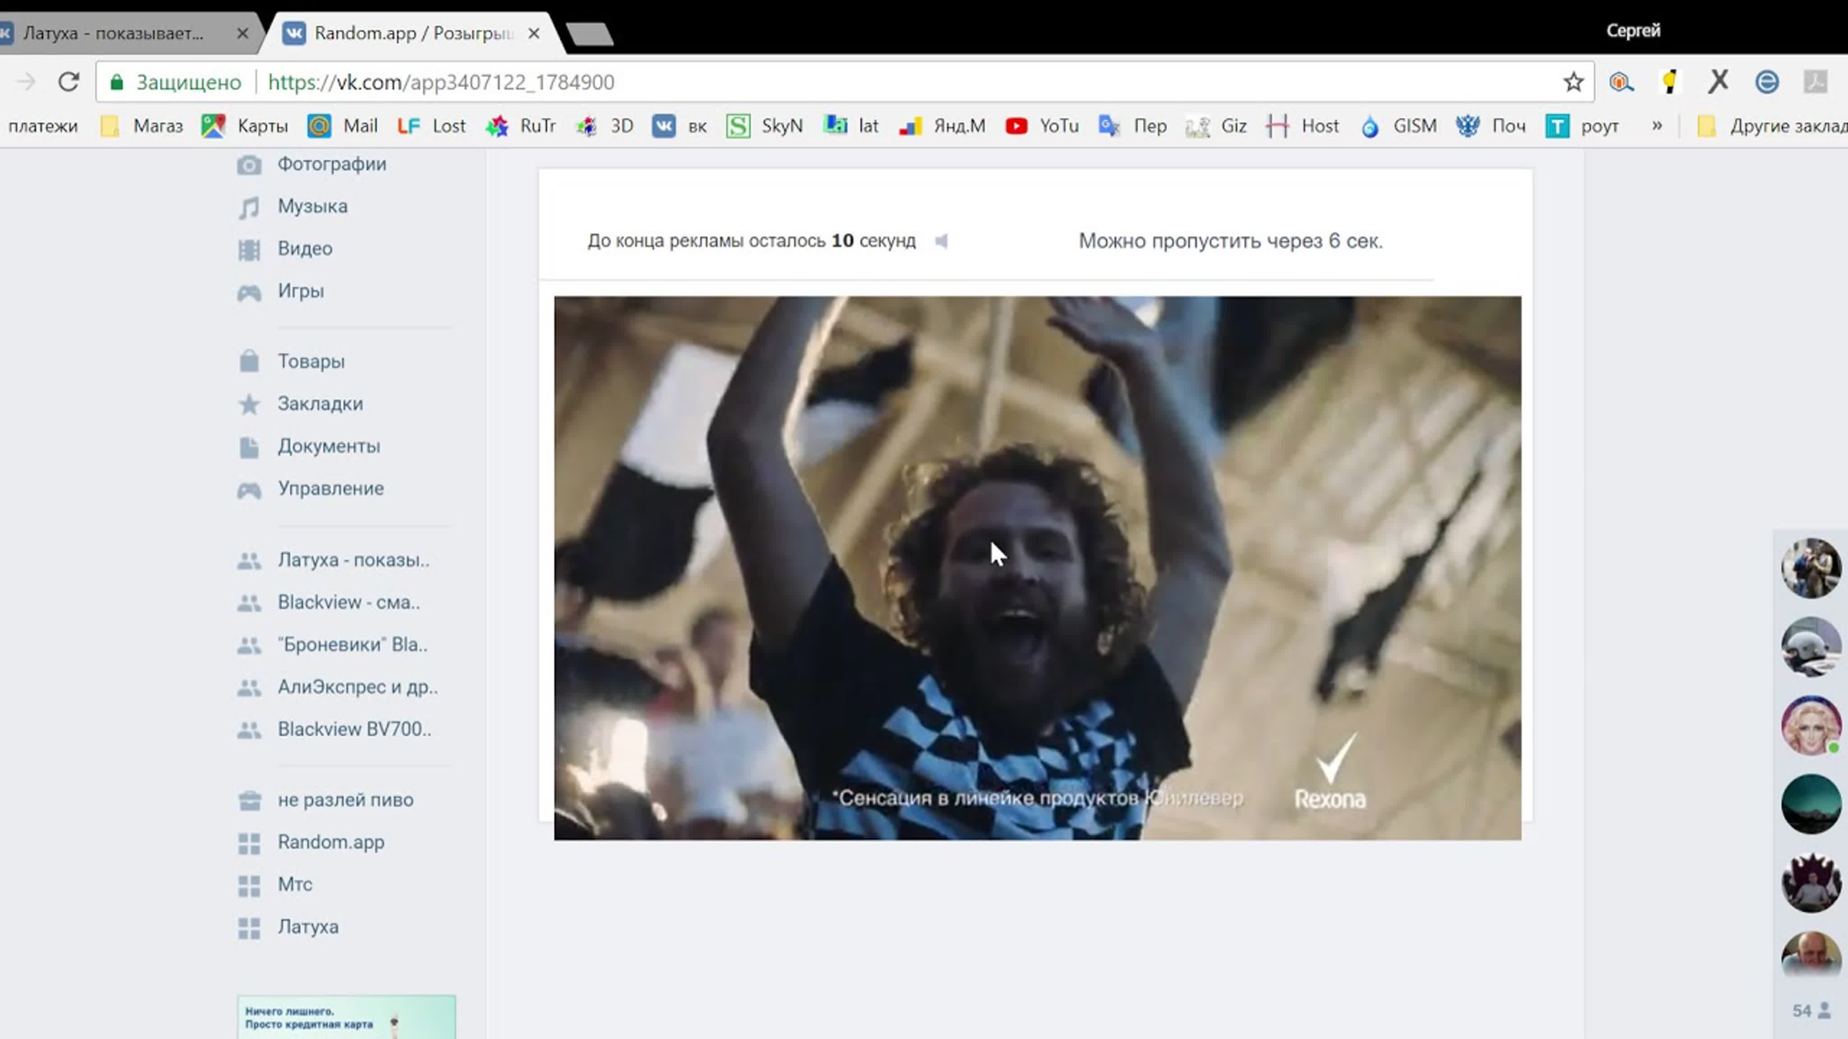Open the Янд.М bookmark
Screen dimensions: 1848x1039
click(x=942, y=126)
